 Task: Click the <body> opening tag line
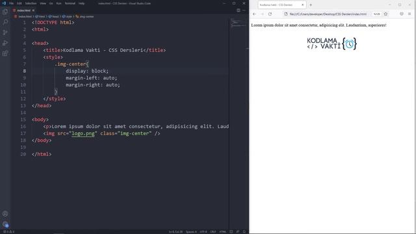coord(40,120)
